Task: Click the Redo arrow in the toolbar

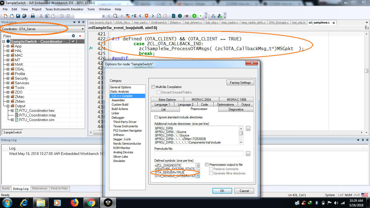Action: click(68, 16)
